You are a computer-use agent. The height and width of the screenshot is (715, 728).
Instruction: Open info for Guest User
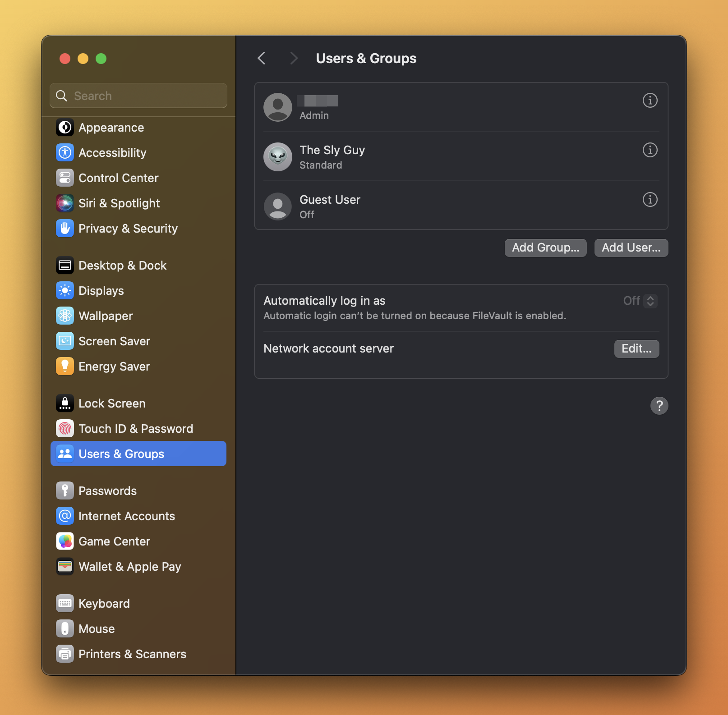650,200
